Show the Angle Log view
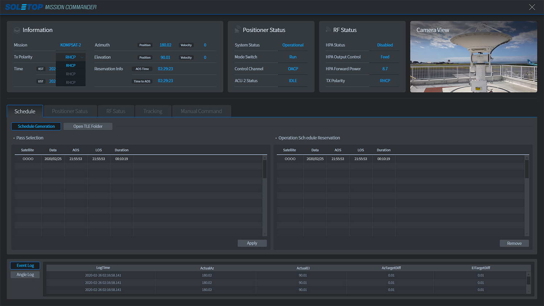 coord(25,274)
